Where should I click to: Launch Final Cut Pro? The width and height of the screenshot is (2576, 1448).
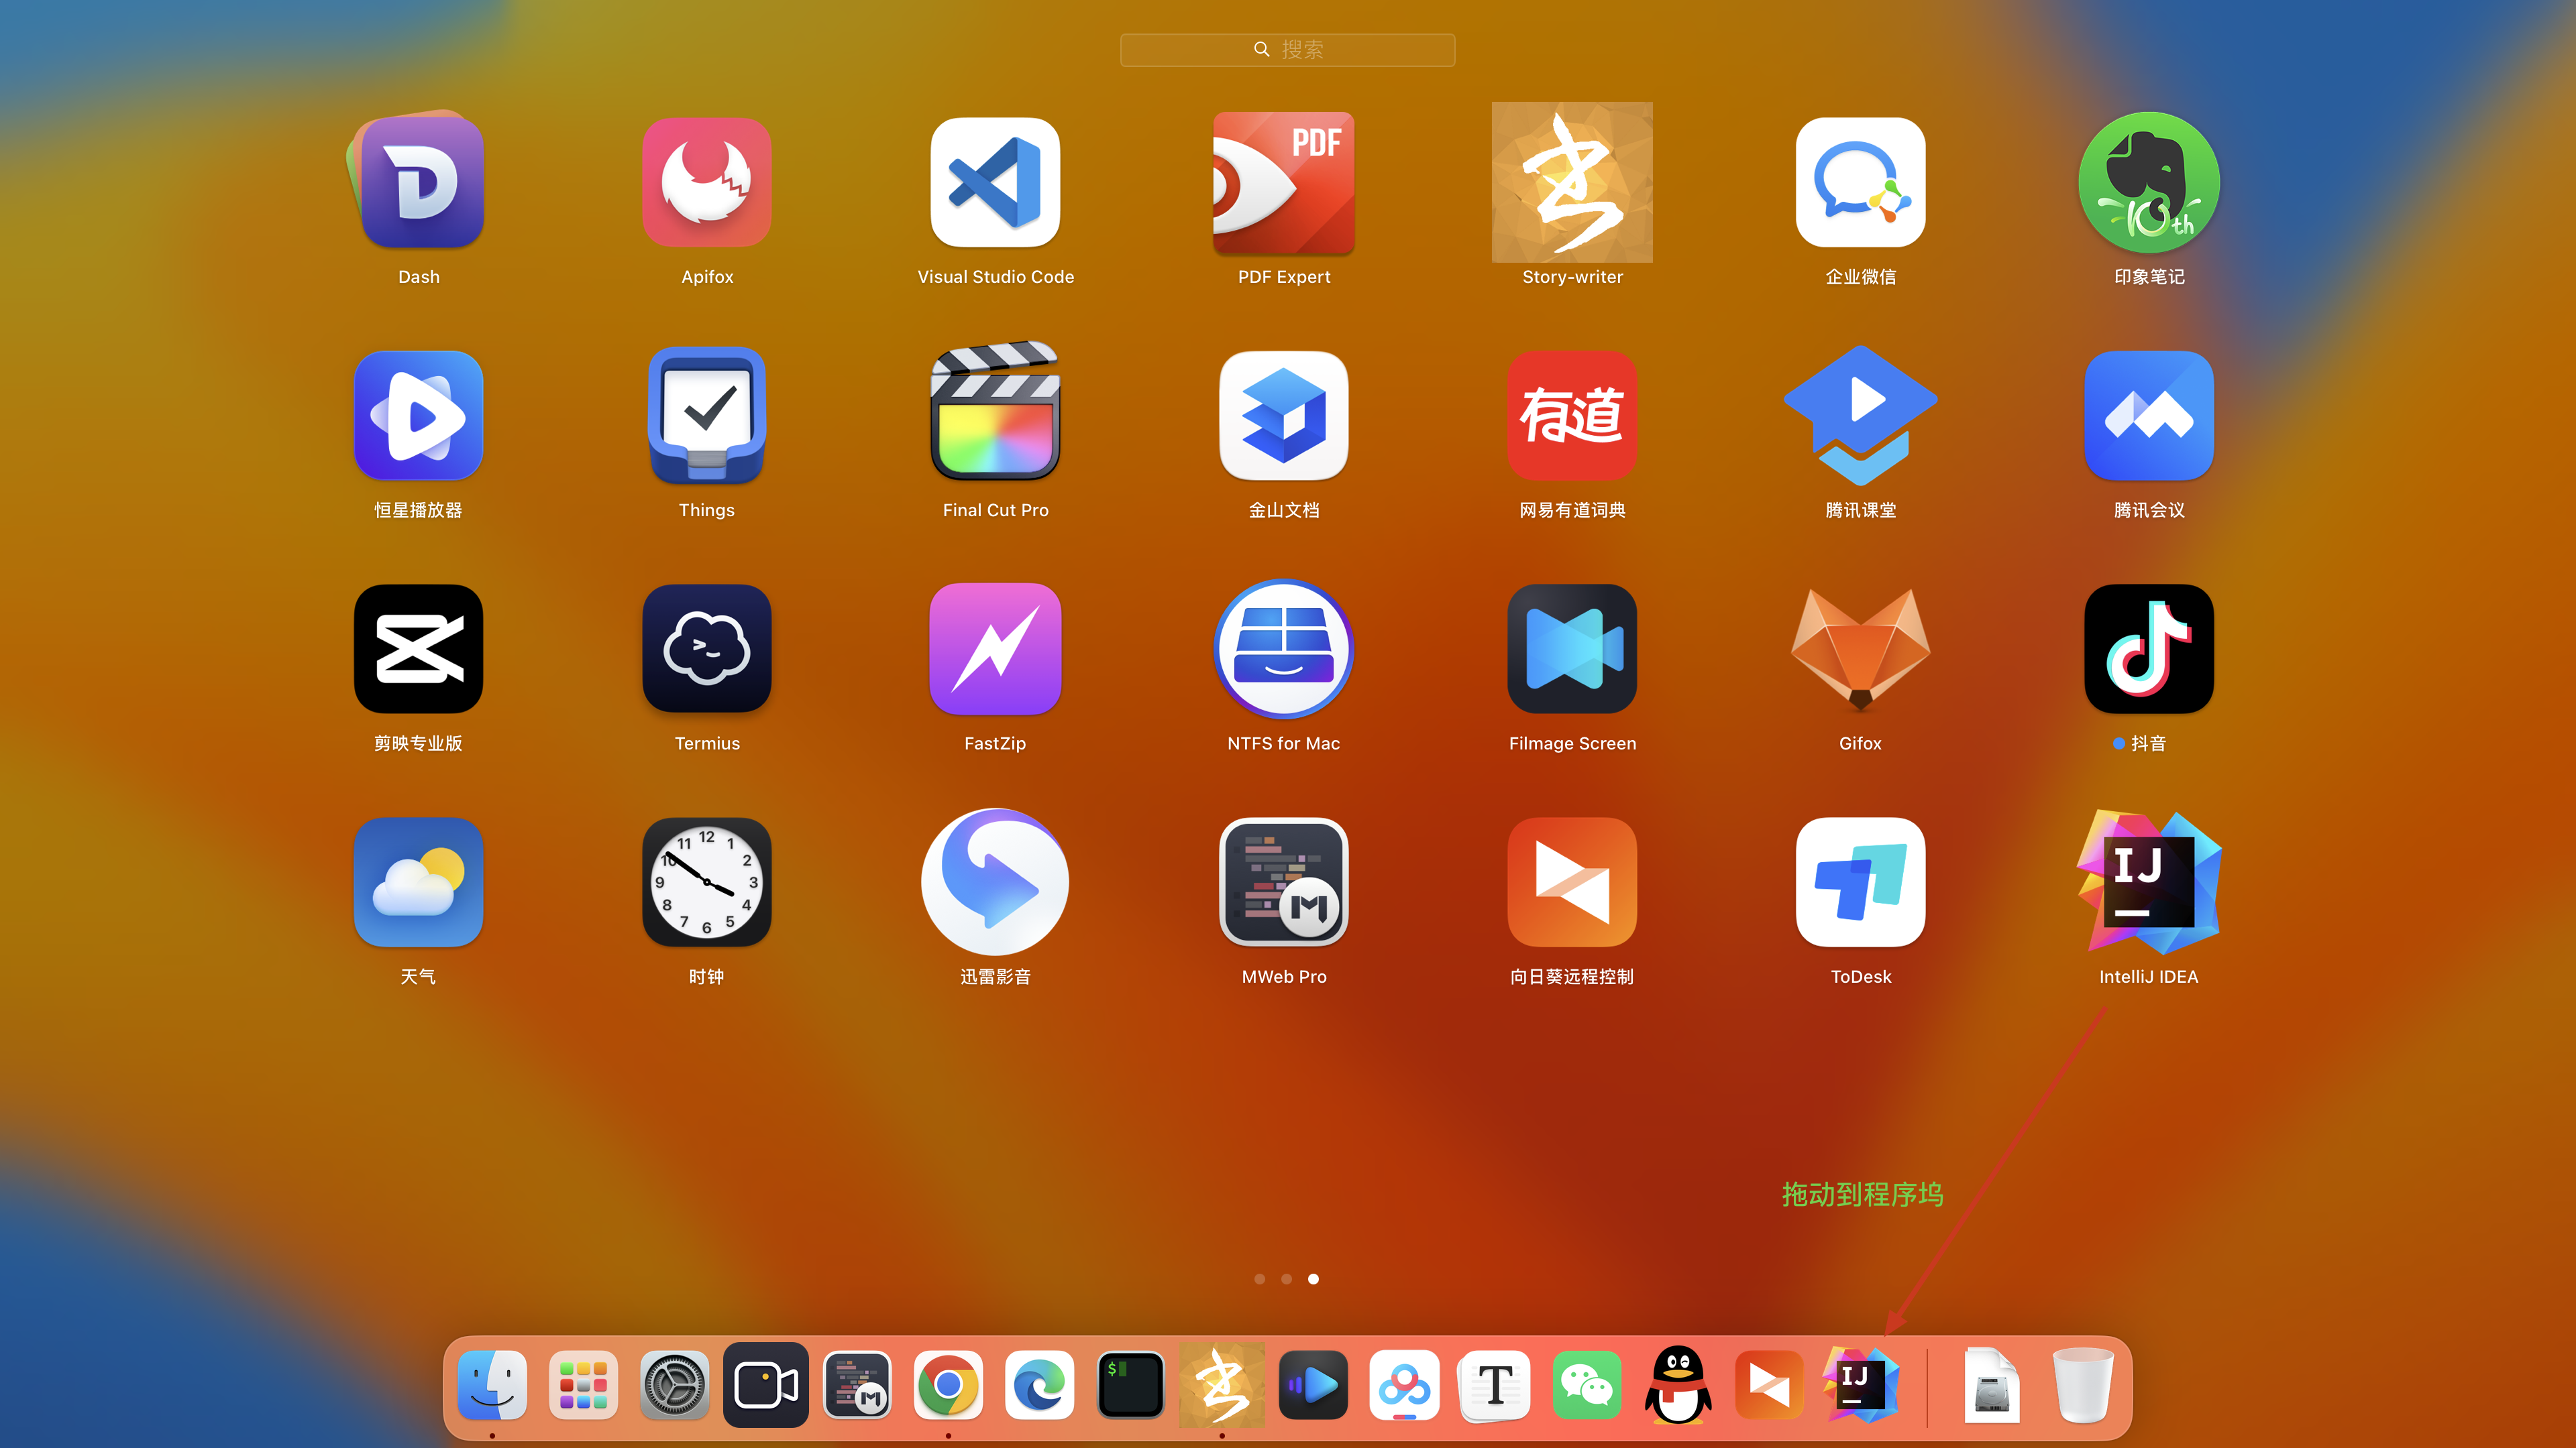(x=995, y=412)
